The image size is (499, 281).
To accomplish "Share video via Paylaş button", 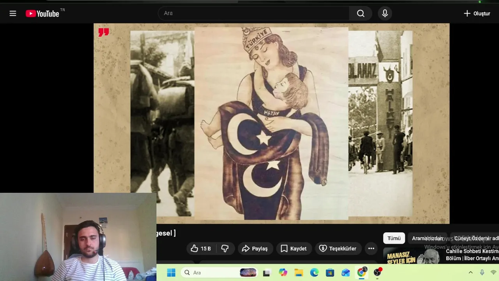I will coord(255,249).
